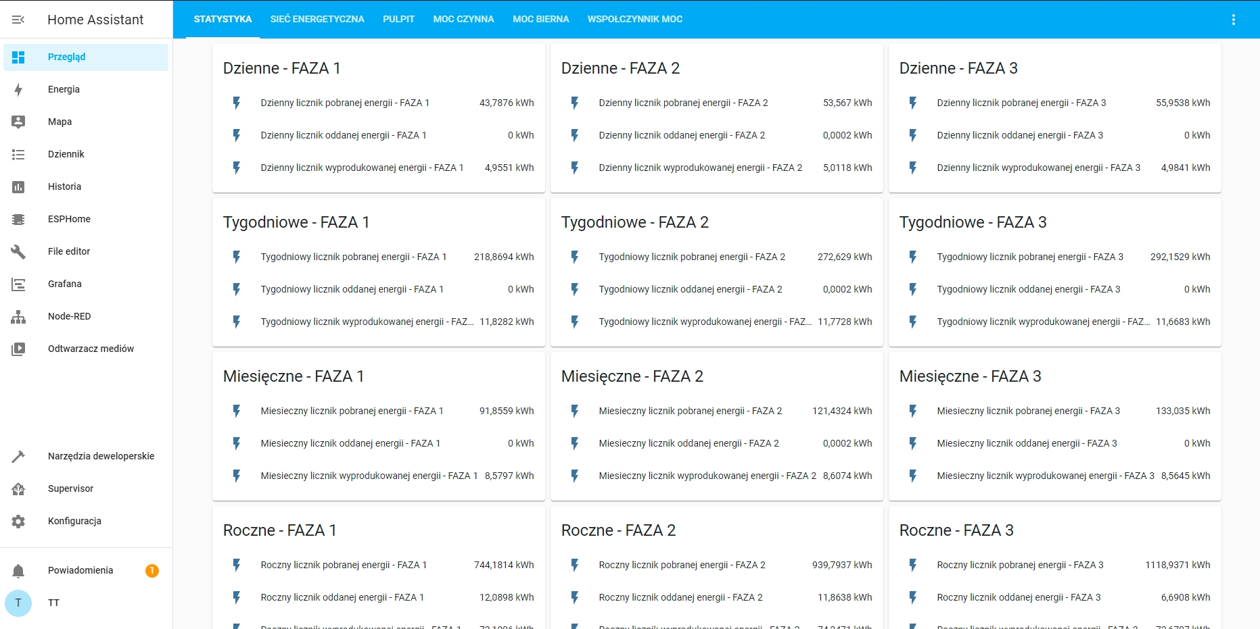Click bolt icon for Roczny licznik oddanej energii FAZA 3

(913, 597)
